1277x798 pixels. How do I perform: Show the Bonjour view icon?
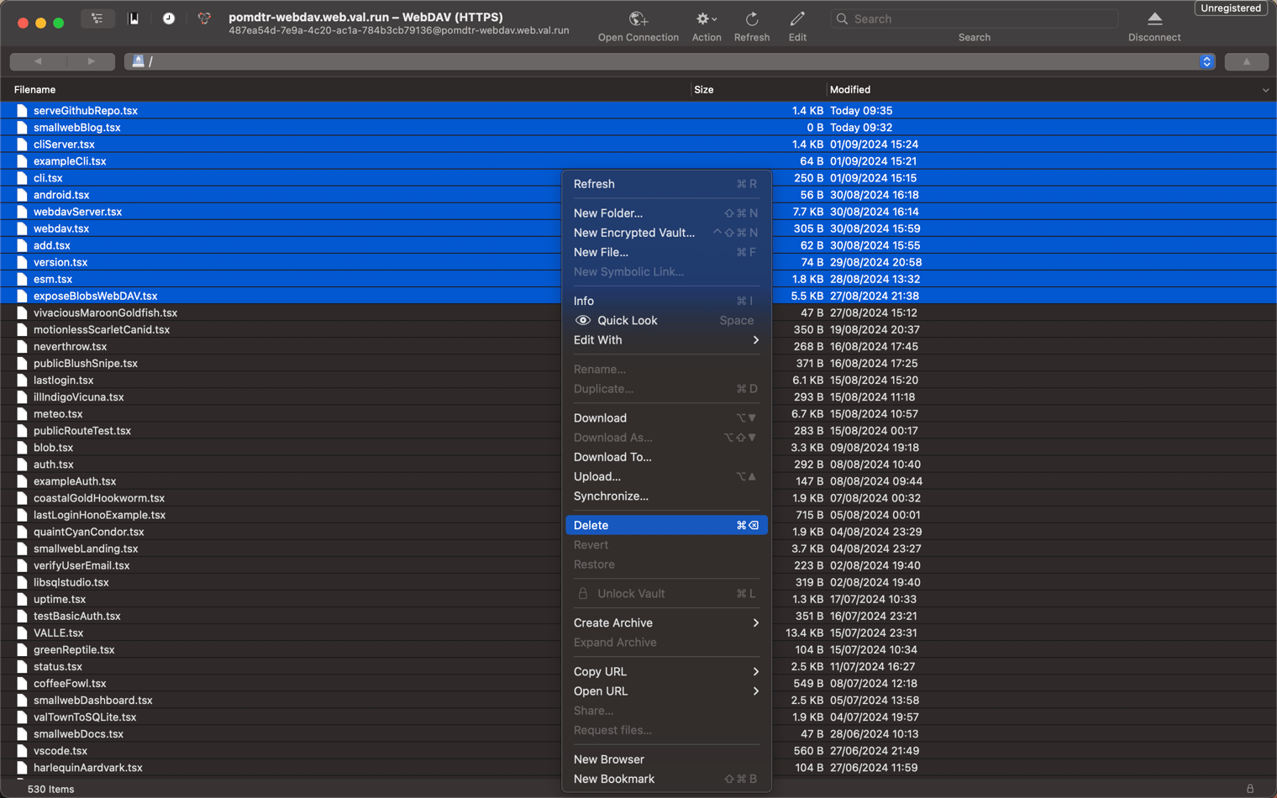click(x=204, y=18)
